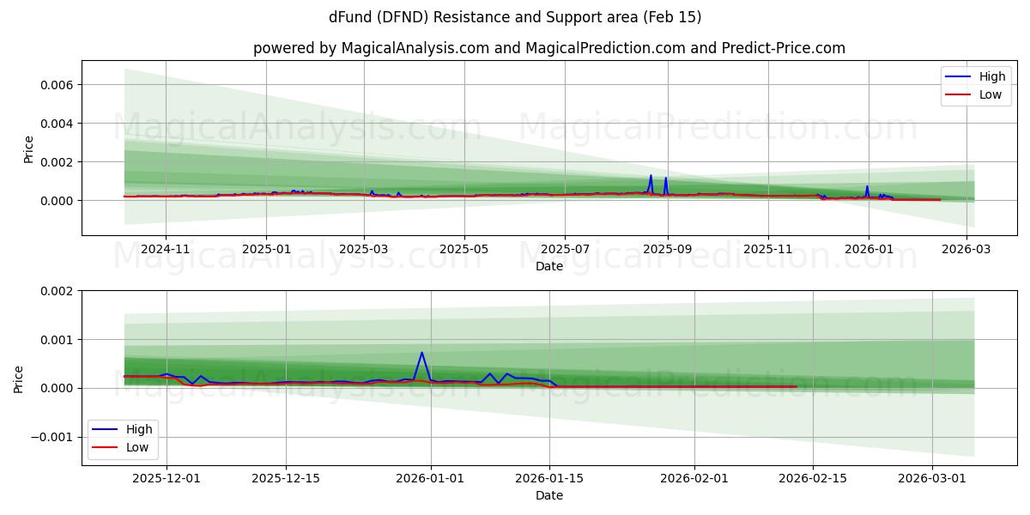Click the '2026-01-15' tick label
Viewport: 1030px width, 515px height.
(549, 478)
